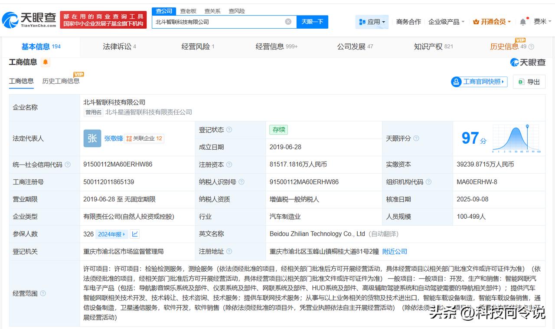The width and height of the screenshot is (555, 329).
Task: Open the insured-count trend chart icon
Action: (135, 234)
